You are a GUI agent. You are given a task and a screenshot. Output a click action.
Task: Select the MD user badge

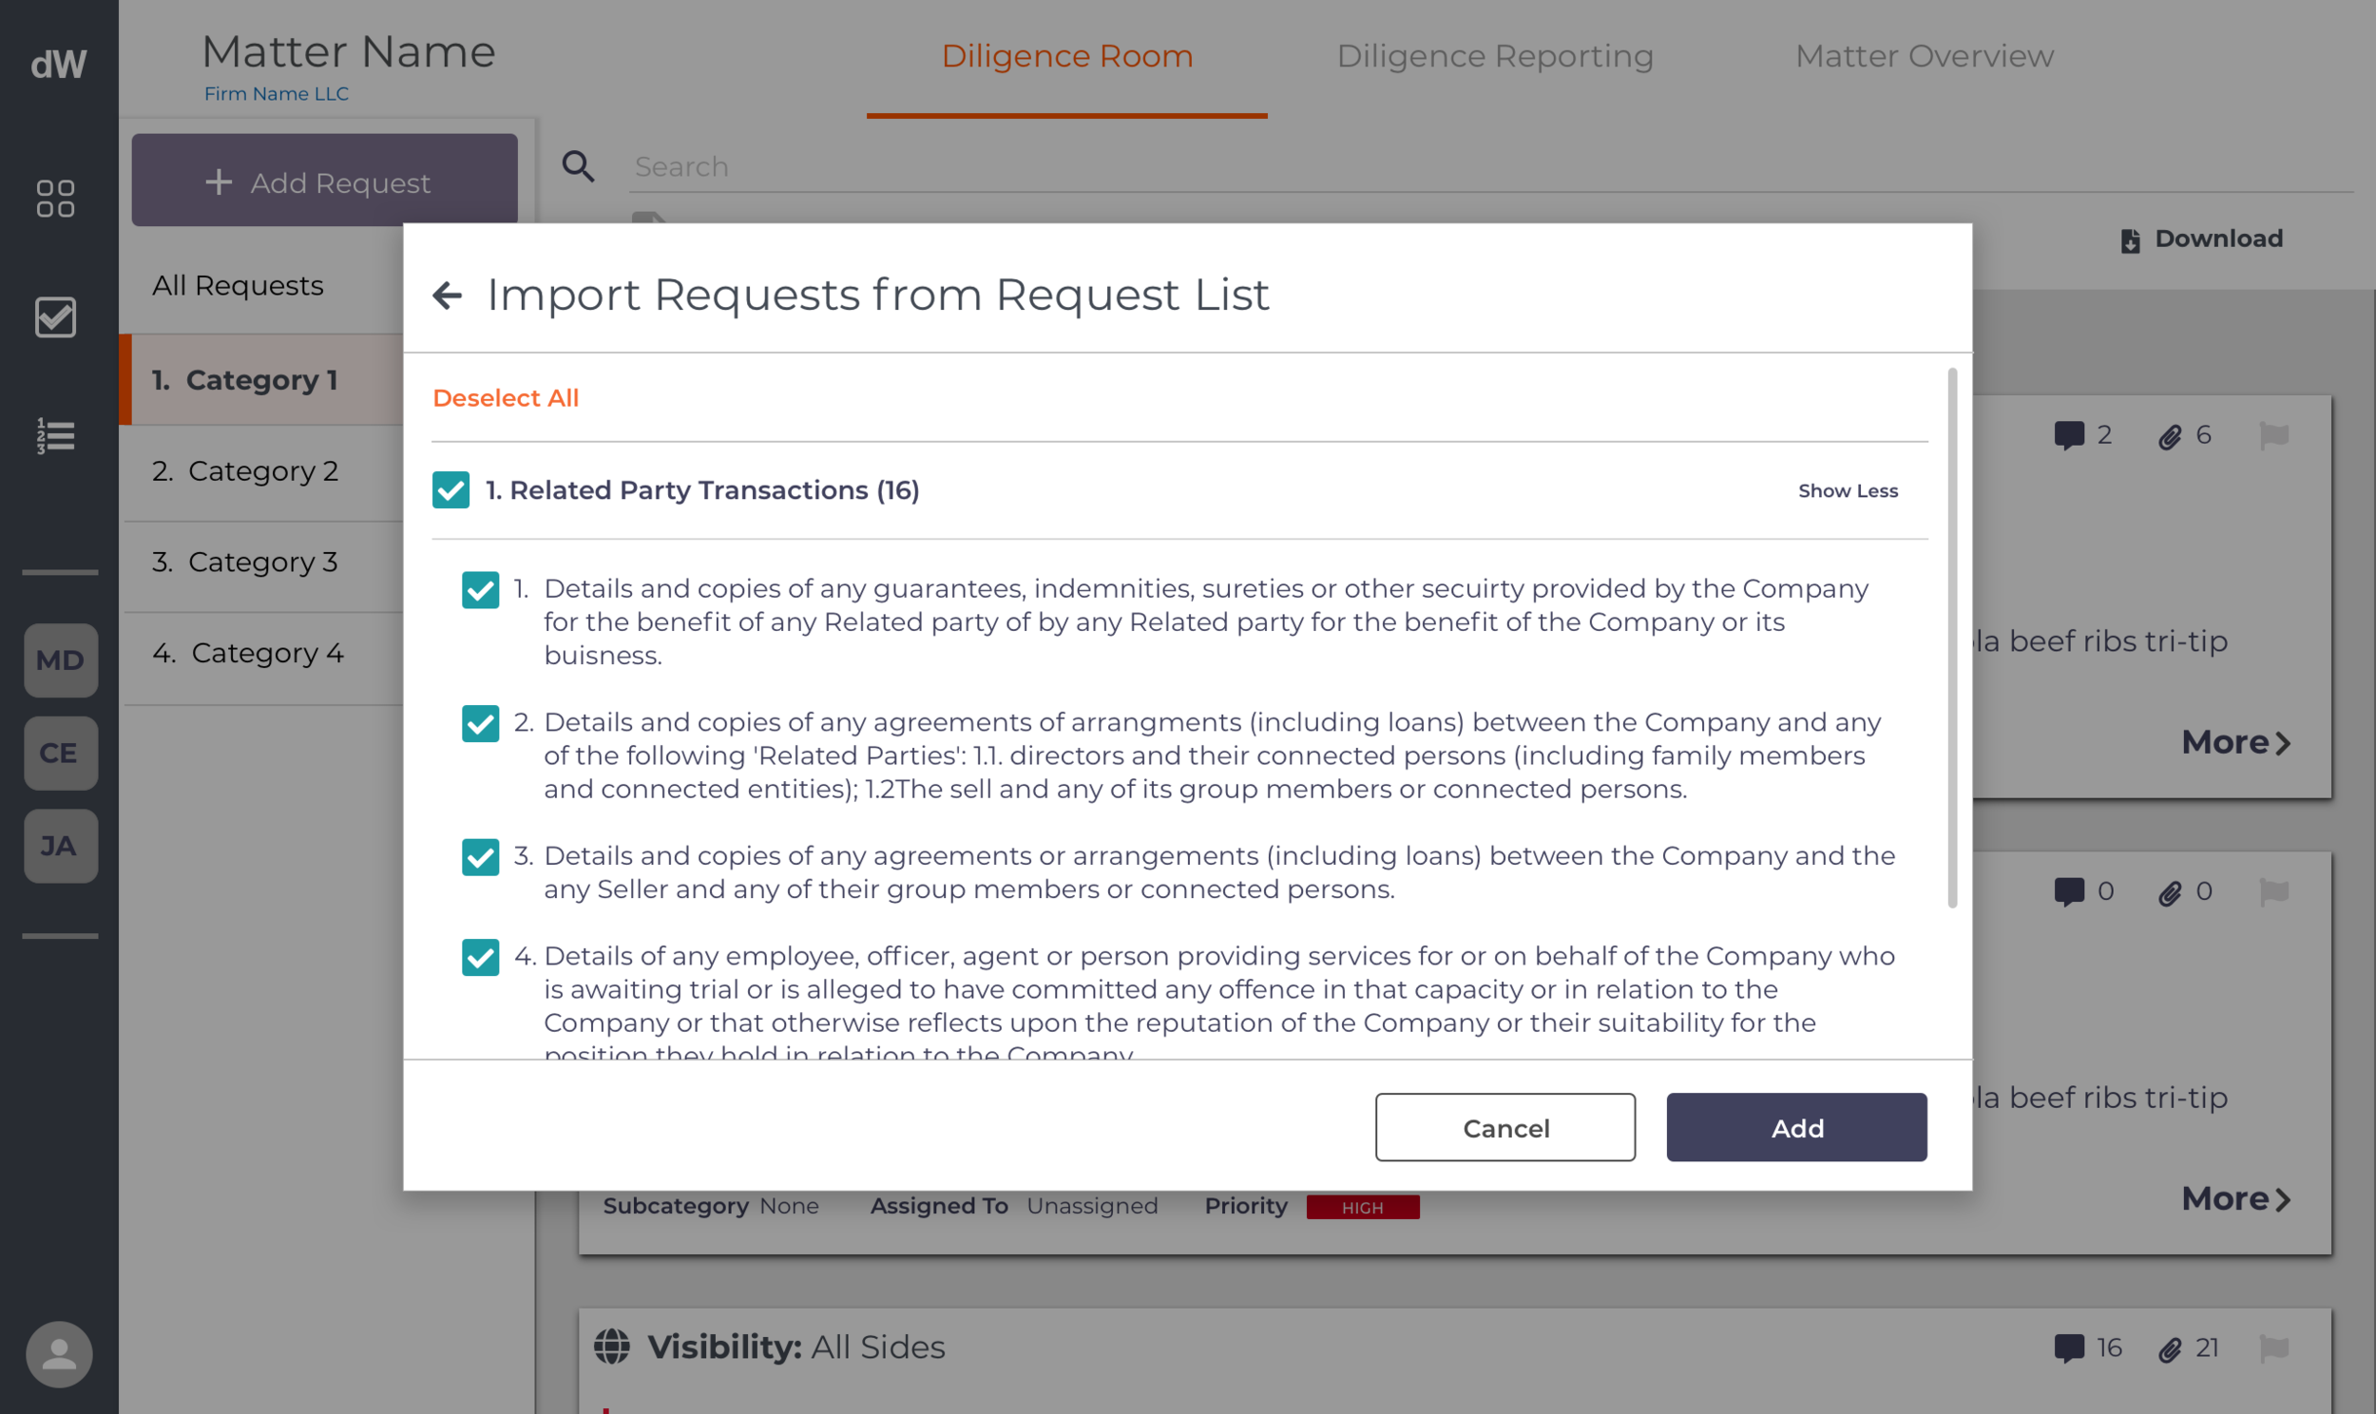[x=60, y=660]
